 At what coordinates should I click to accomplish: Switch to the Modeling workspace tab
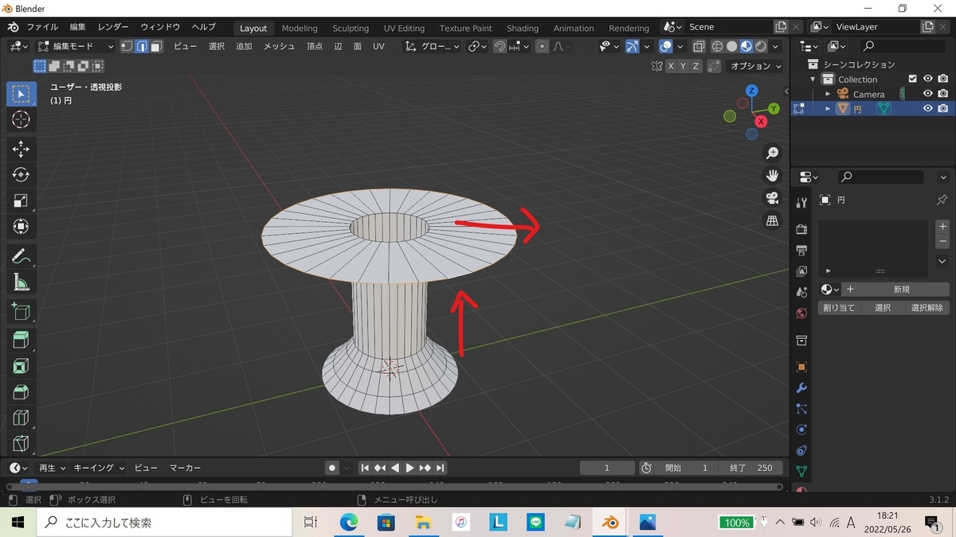pyautogui.click(x=300, y=28)
